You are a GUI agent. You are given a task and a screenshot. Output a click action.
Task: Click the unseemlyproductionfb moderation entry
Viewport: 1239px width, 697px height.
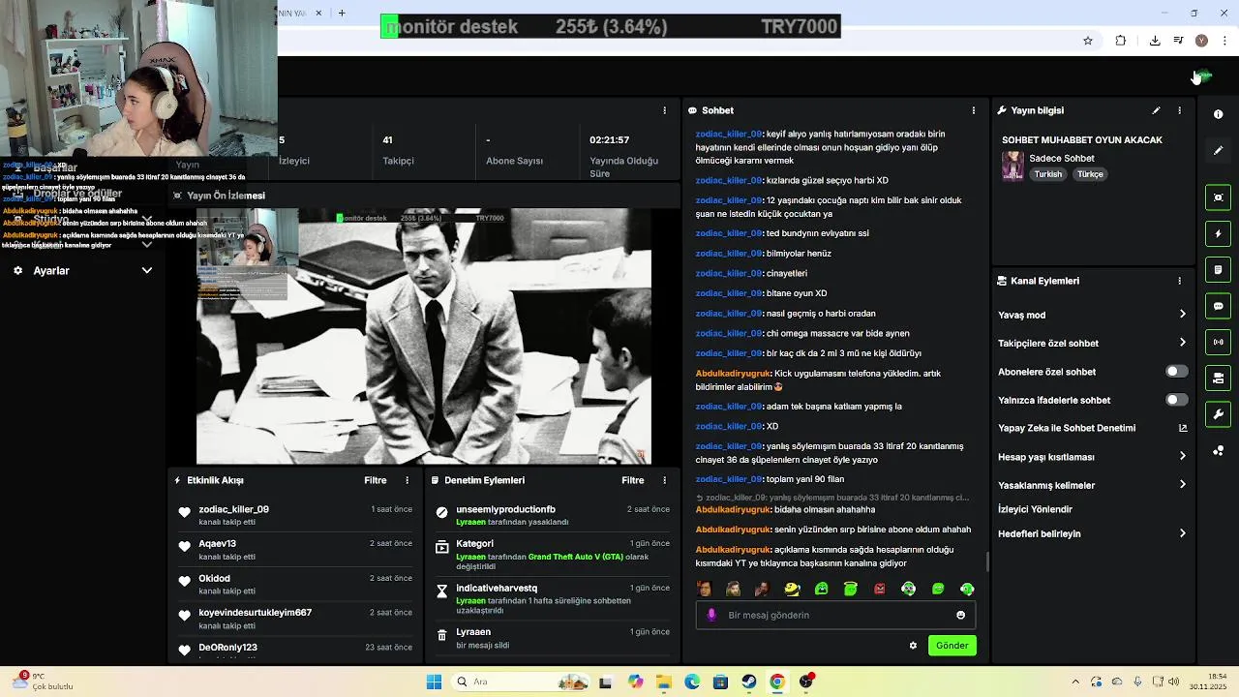[x=505, y=509]
